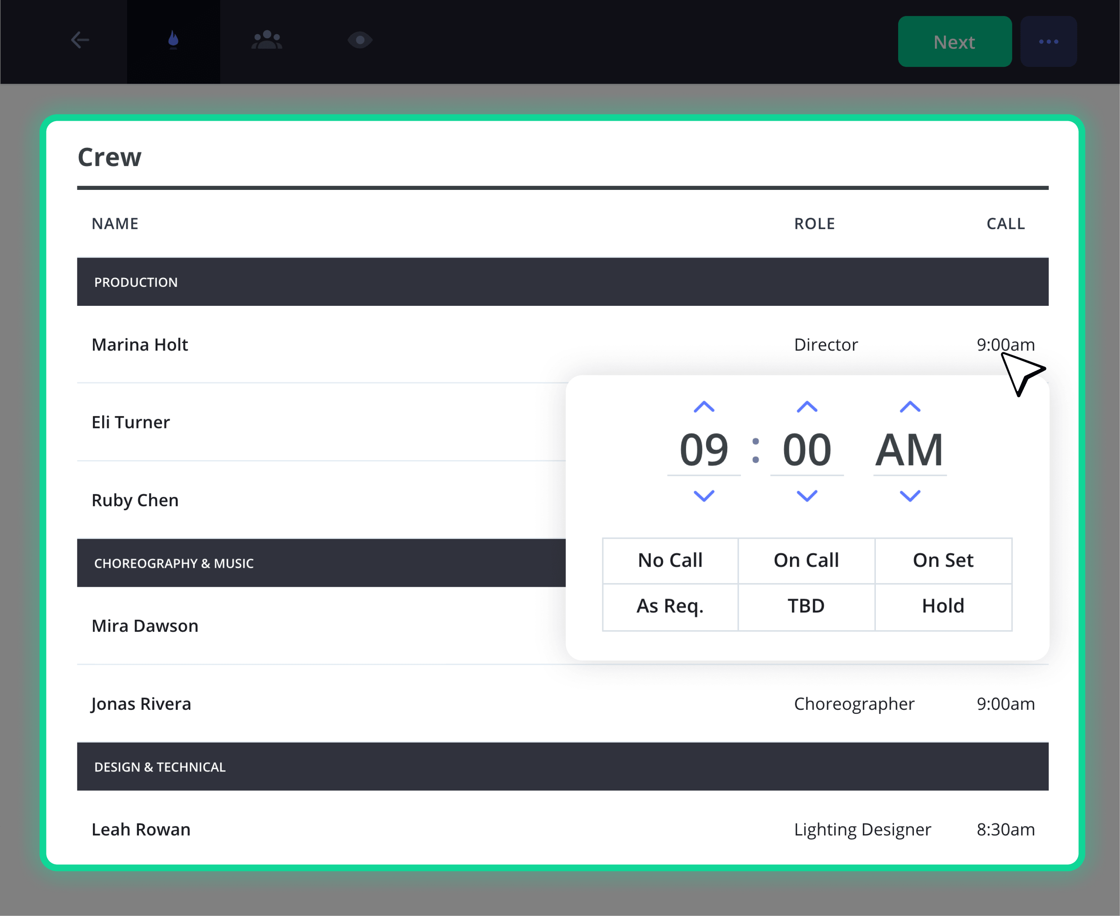1120x916 pixels.
Task: Increase the hour with up chevron
Action: tap(704, 407)
